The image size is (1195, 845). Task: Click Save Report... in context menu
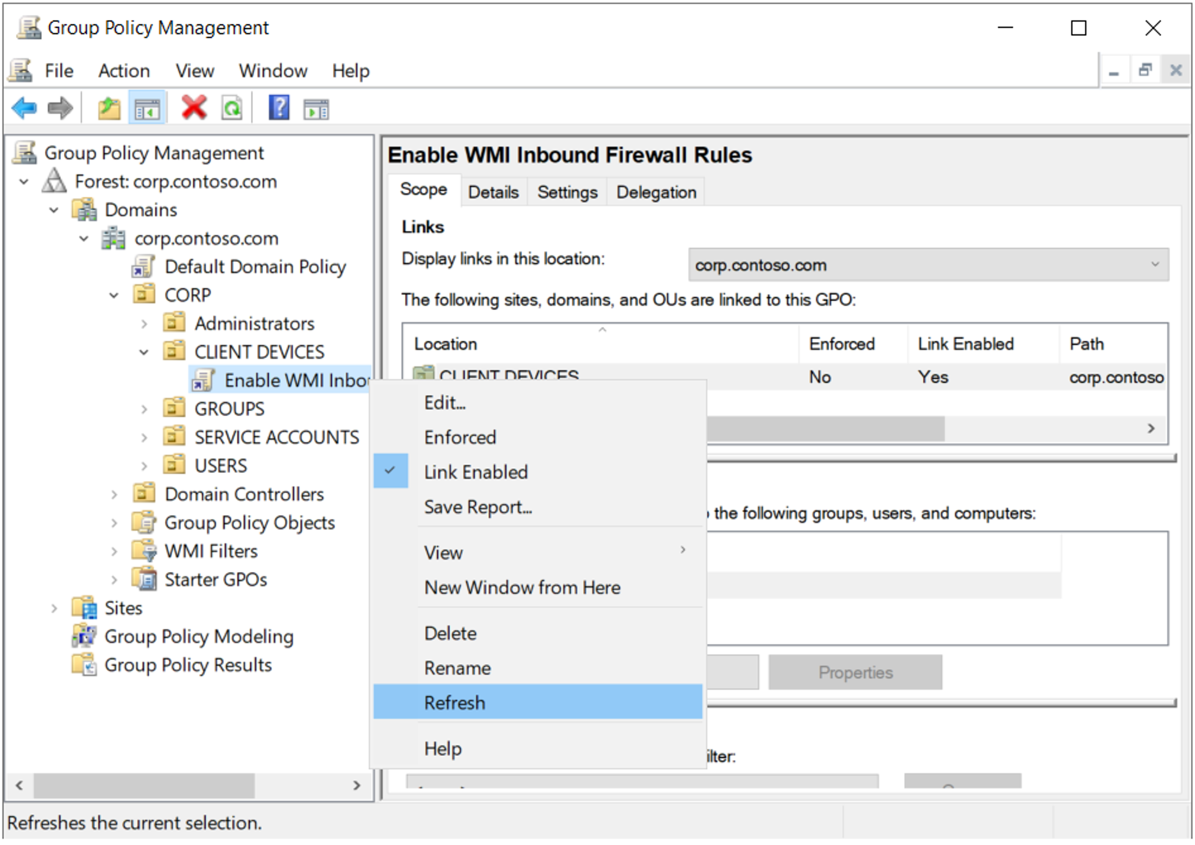coord(538,507)
